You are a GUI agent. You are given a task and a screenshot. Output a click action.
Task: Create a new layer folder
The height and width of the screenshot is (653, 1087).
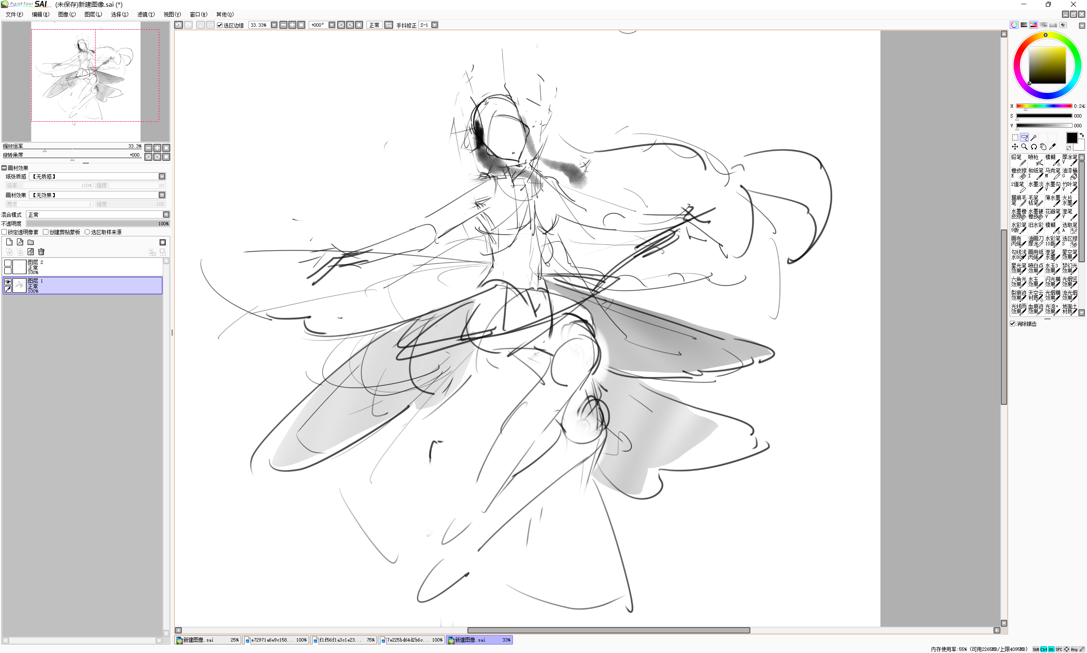(31, 242)
